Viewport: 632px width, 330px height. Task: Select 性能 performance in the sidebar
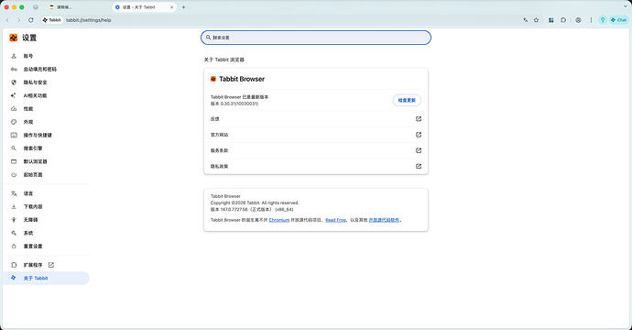[x=27, y=109]
